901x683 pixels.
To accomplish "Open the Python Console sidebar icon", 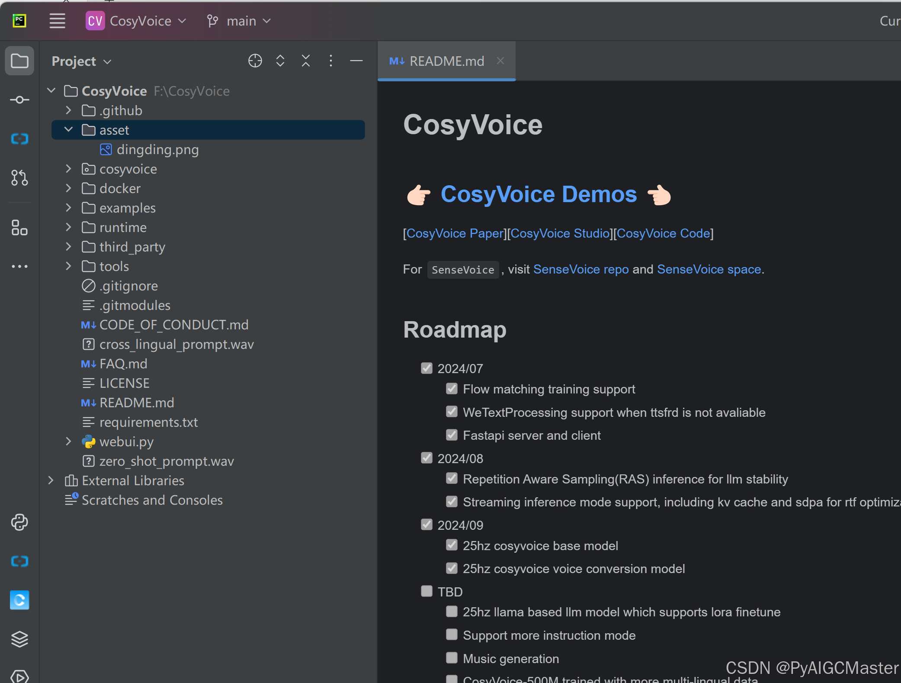I will 19,522.
